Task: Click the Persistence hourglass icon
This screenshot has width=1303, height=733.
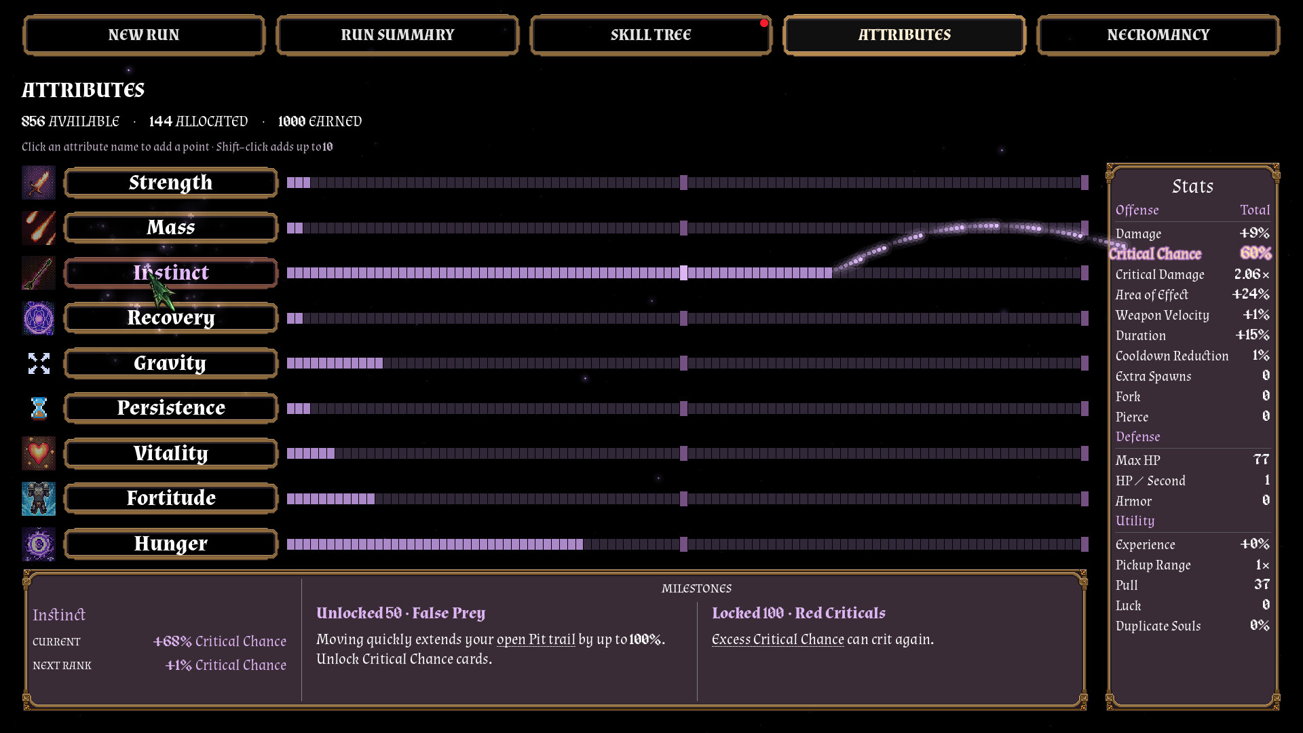Action: (x=39, y=408)
